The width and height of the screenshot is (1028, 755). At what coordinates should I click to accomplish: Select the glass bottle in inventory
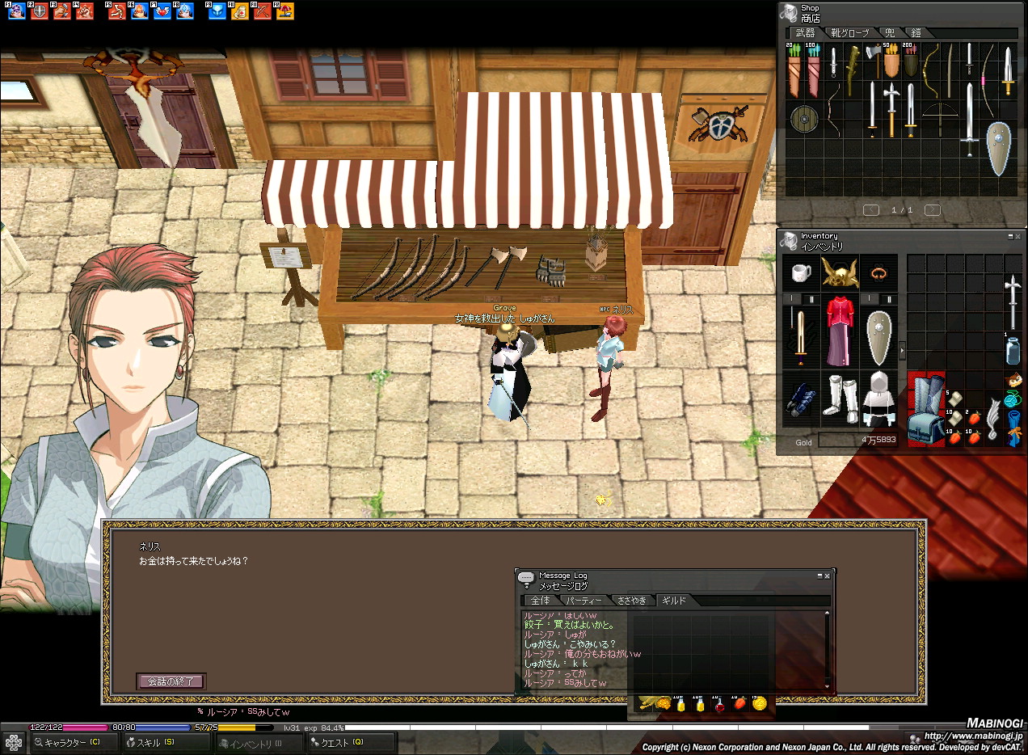[1013, 351]
